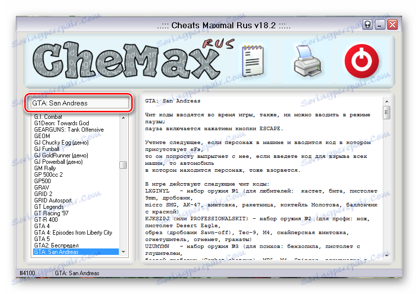The height and width of the screenshot is (294, 418).
Task: Click the game list scrollbar thumb
Action: pos(123,165)
